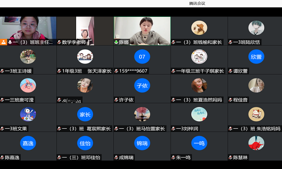Click the blue 07 avatar circle
This screenshot has width=282, height=169.
point(142,57)
